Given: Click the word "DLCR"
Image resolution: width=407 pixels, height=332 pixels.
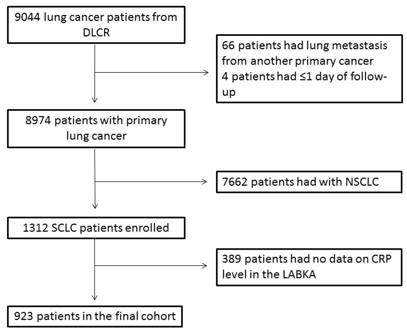Looking at the screenshot, I should click(x=96, y=33).
